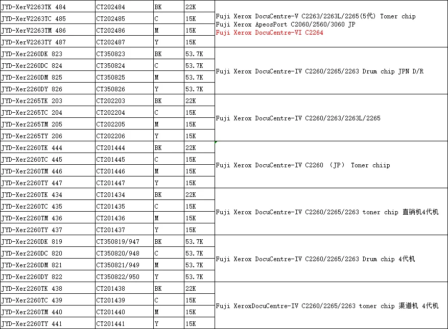The height and width of the screenshot is (329, 448).
Task: Click the toner chip 渠道机 4代机 cell
Action: 327,306
